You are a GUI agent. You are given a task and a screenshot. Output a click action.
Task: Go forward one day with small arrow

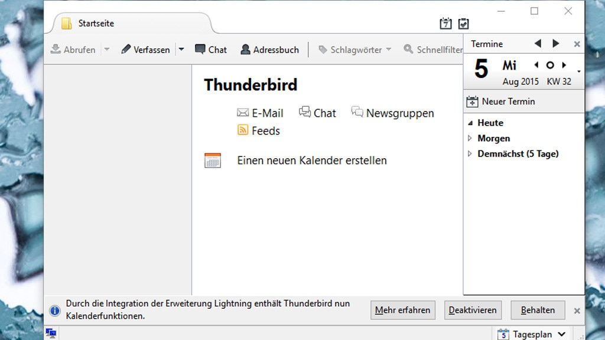tap(564, 65)
